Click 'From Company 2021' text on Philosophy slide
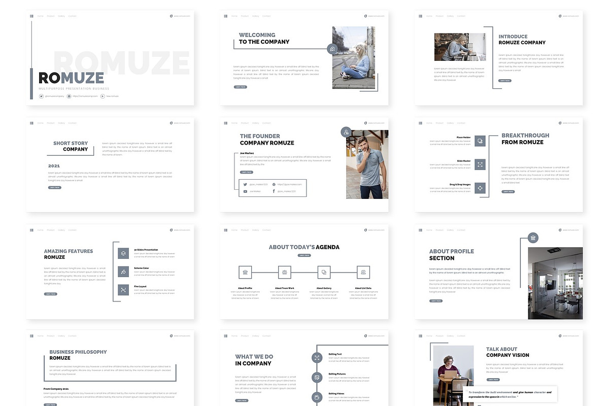The width and height of the screenshot is (609, 406). tap(56, 389)
